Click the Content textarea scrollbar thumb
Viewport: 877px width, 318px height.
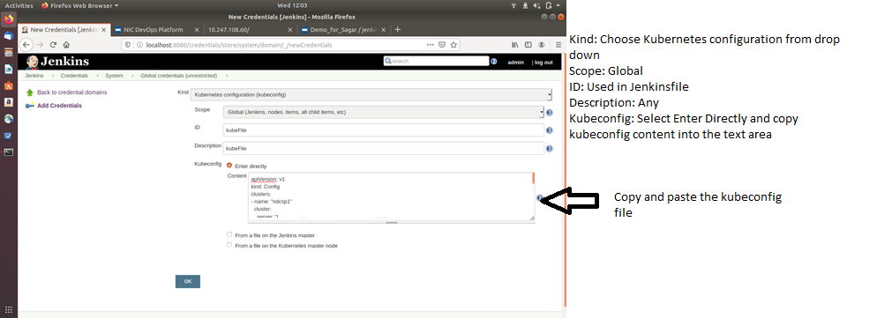pos(533,178)
